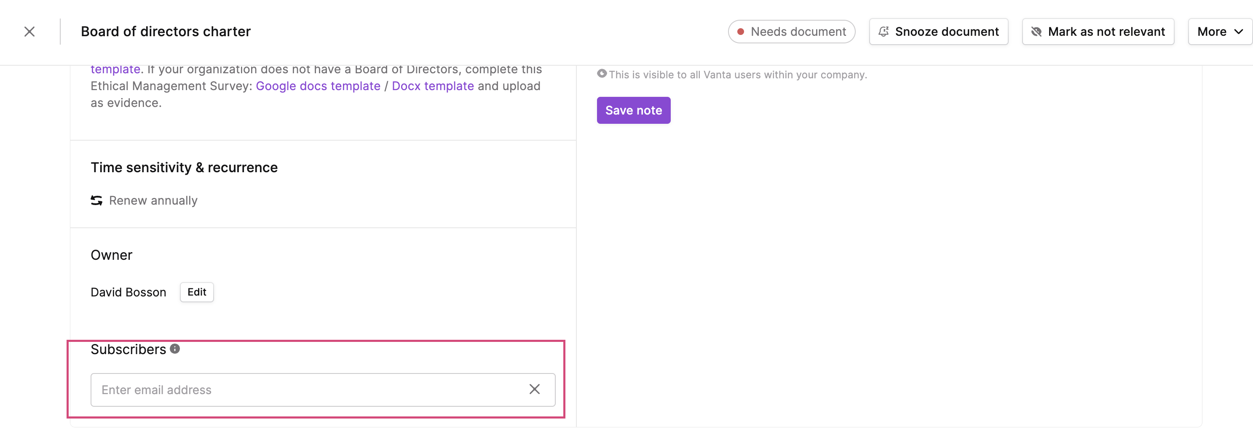The width and height of the screenshot is (1253, 448).
Task: Open the Docx template link
Action: click(433, 86)
